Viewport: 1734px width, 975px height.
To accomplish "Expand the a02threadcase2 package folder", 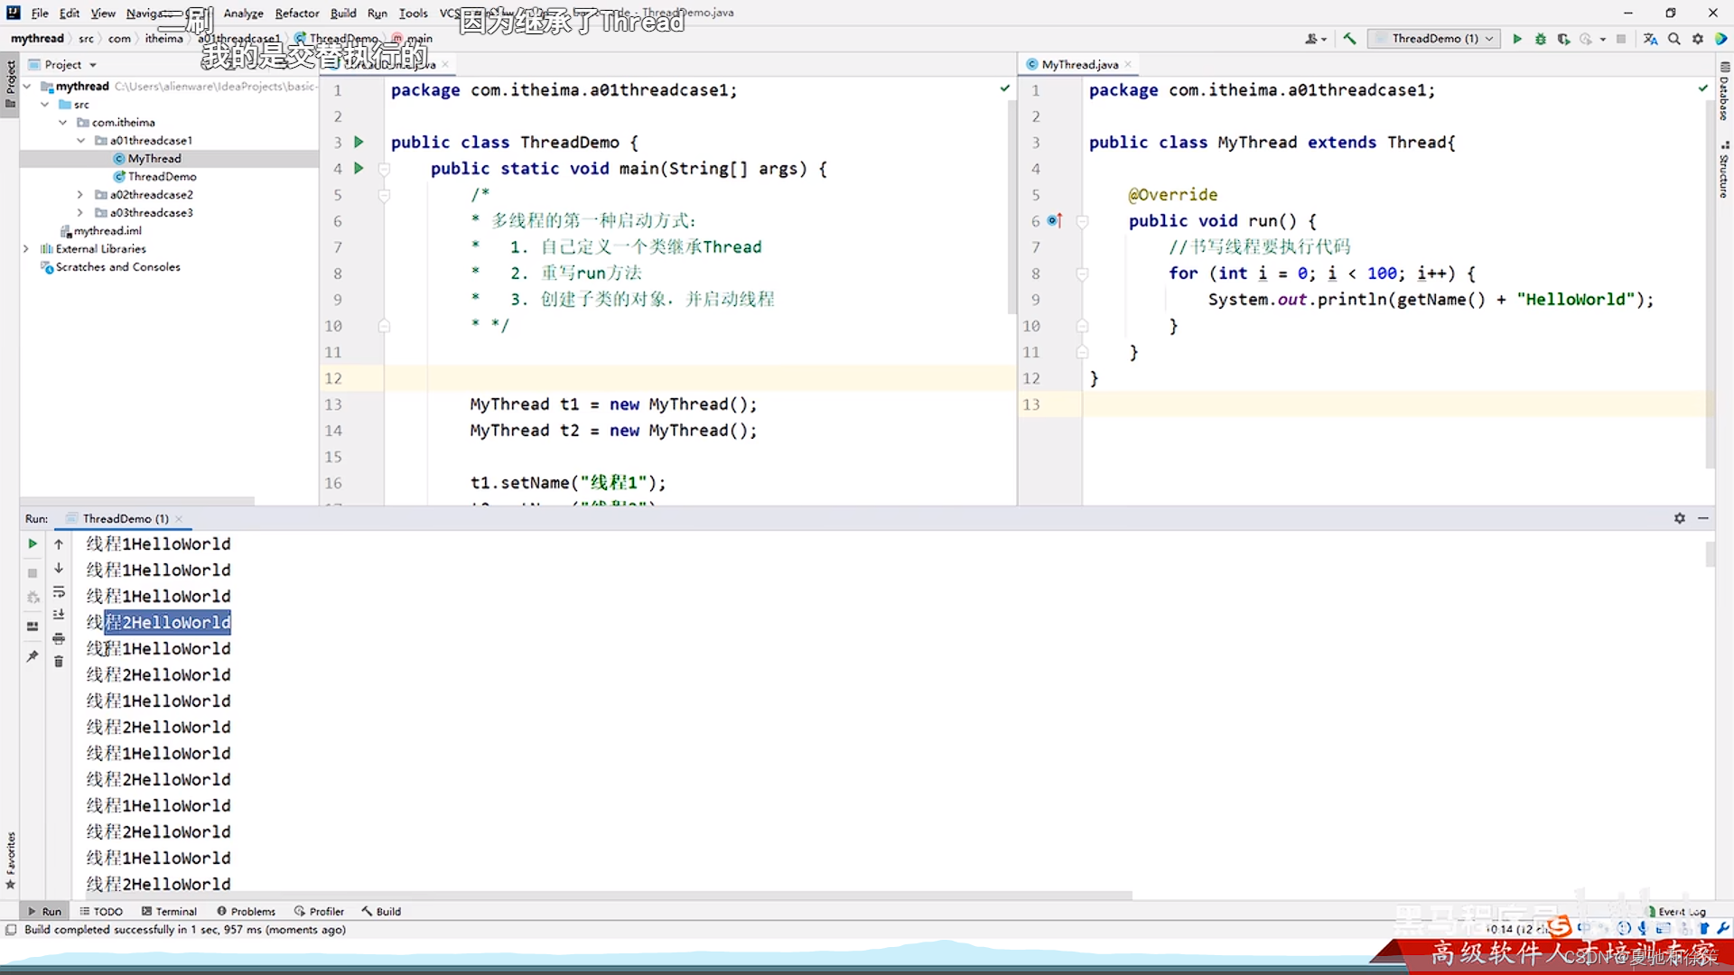I will (80, 194).
